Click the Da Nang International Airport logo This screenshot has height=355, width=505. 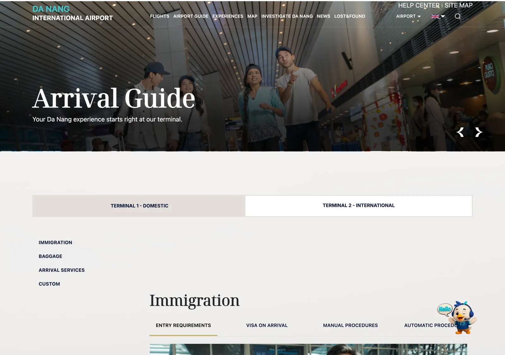(x=73, y=13)
